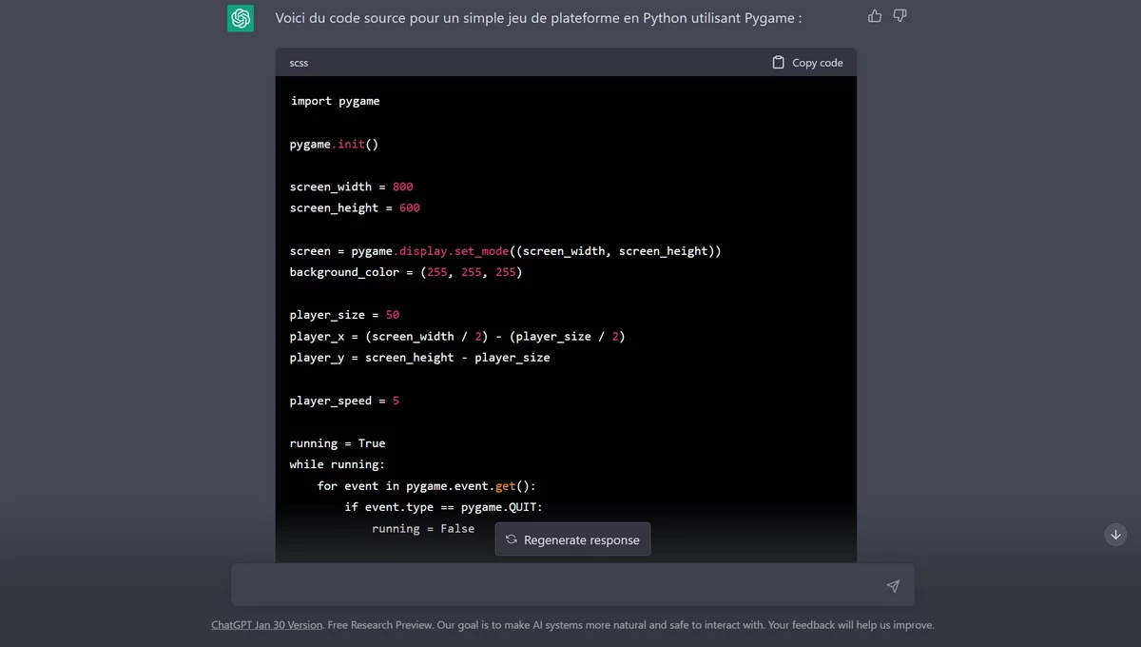
Task: Click the 'if event.type == pygame.QUIT' line
Action: (x=444, y=507)
